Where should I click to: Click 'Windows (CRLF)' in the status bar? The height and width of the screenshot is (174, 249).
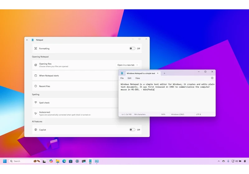pos(177,114)
